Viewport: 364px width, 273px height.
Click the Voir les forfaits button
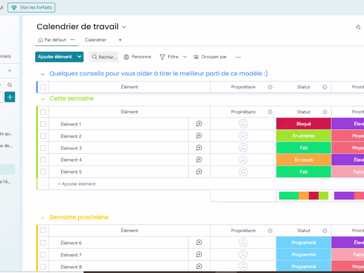tap(31, 7)
